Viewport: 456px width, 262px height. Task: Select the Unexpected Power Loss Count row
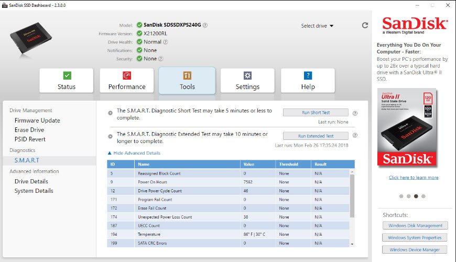tap(229, 217)
